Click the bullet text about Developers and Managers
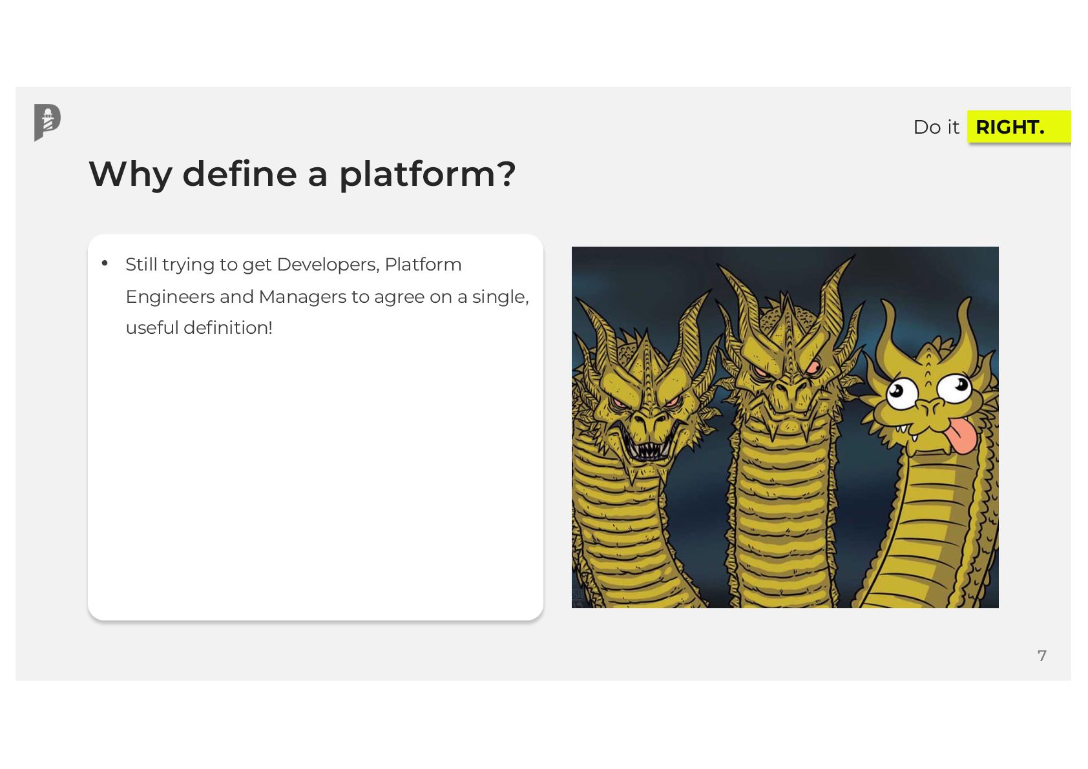1088x769 pixels. 327,296
